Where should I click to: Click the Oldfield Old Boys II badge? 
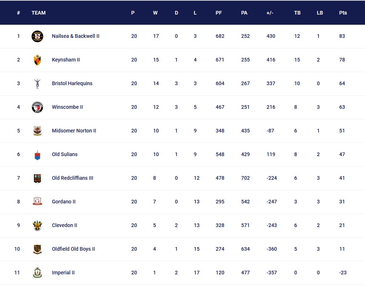(x=37, y=249)
